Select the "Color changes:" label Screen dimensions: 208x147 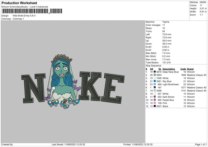[x=153, y=25]
